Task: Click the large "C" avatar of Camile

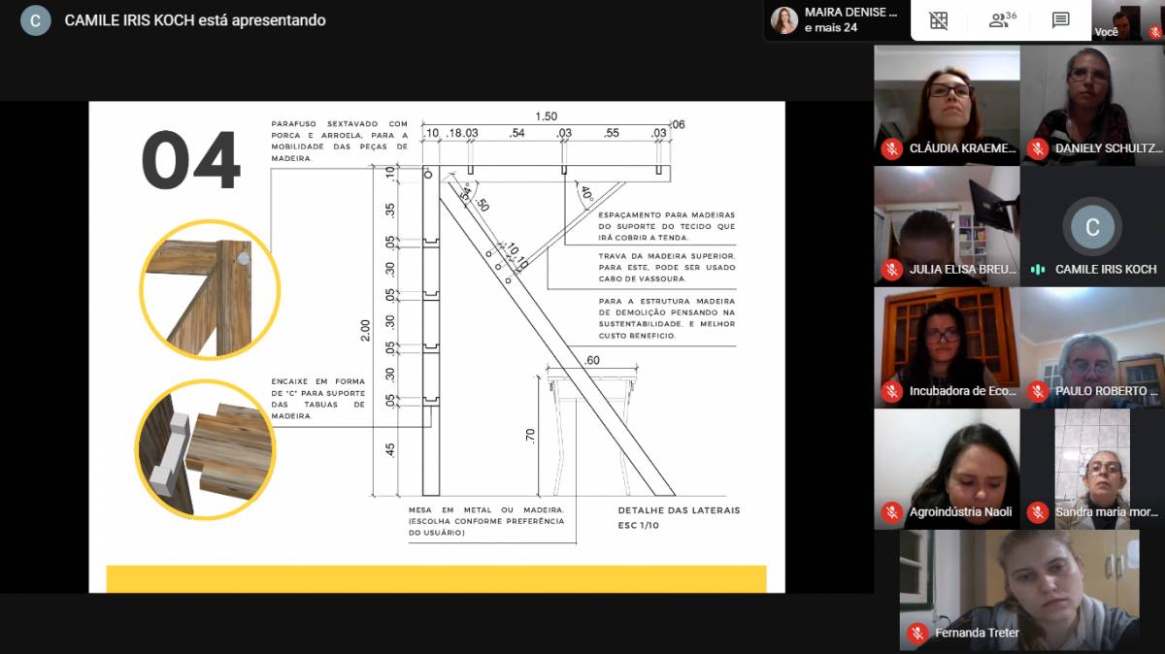Action: point(1092,227)
